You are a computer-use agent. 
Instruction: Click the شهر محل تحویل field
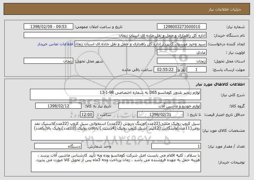point(48,61)
